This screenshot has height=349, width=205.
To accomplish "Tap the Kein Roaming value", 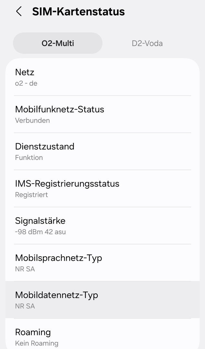I will [x=37, y=343].
